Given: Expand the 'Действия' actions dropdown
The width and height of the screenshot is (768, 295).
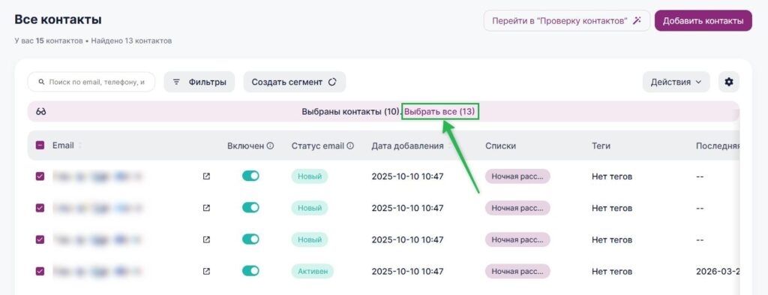Looking at the screenshot, I should pos(676,82).
